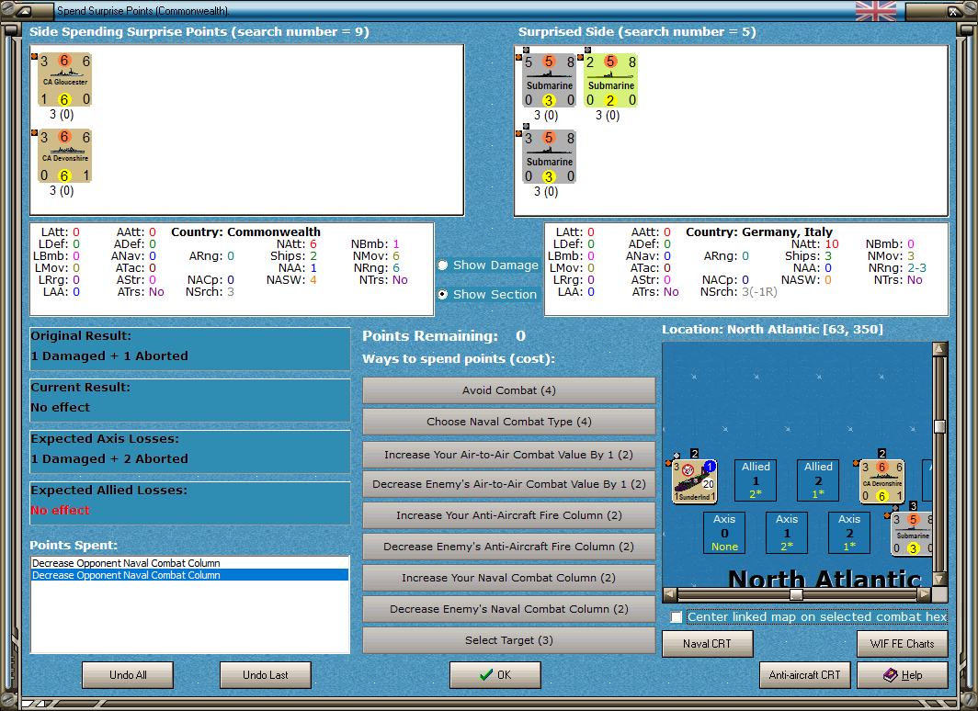Click the Axis 0 None section marker

click(x=724, y=533)
